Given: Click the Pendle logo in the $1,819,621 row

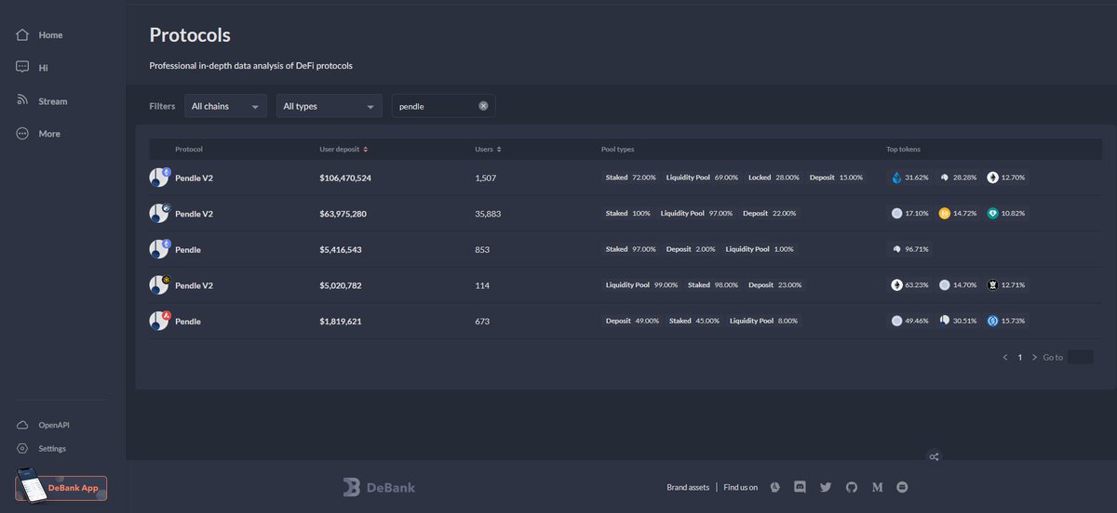Looking at the screenshot, I should tap(159, 321).
